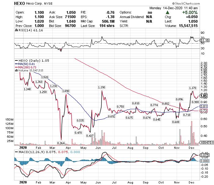214x185 pixels.
Task: Click the red 0.73 MA axis tag
Action: coord(204,111)
